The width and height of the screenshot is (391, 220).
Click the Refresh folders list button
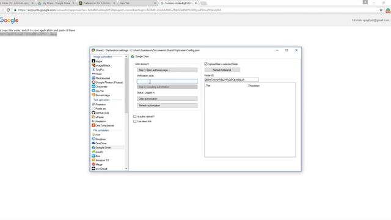(222, 70)
